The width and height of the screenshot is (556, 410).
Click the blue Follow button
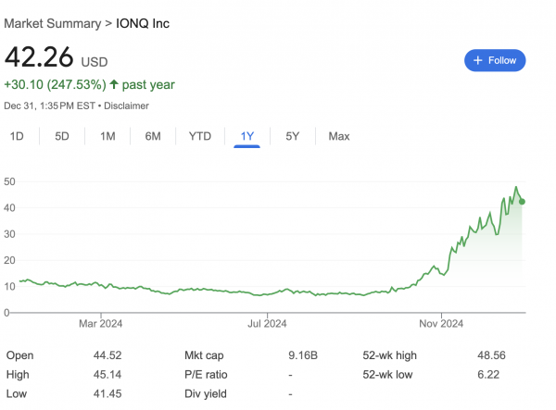[495, 60]
